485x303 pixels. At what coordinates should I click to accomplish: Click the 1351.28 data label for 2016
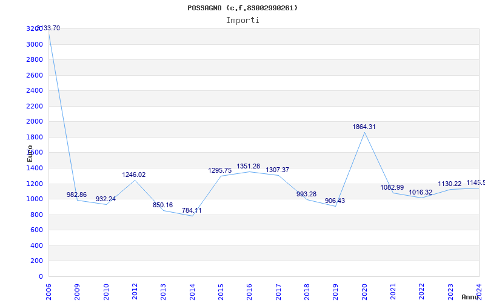pyautogui.click(x=249, y=166)
